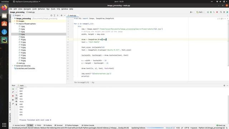The width and height of the screenshot is (229, 129).
Task: Select 19.jpg in the project tree
Action: pyautogui.click(x=23, y=61)
